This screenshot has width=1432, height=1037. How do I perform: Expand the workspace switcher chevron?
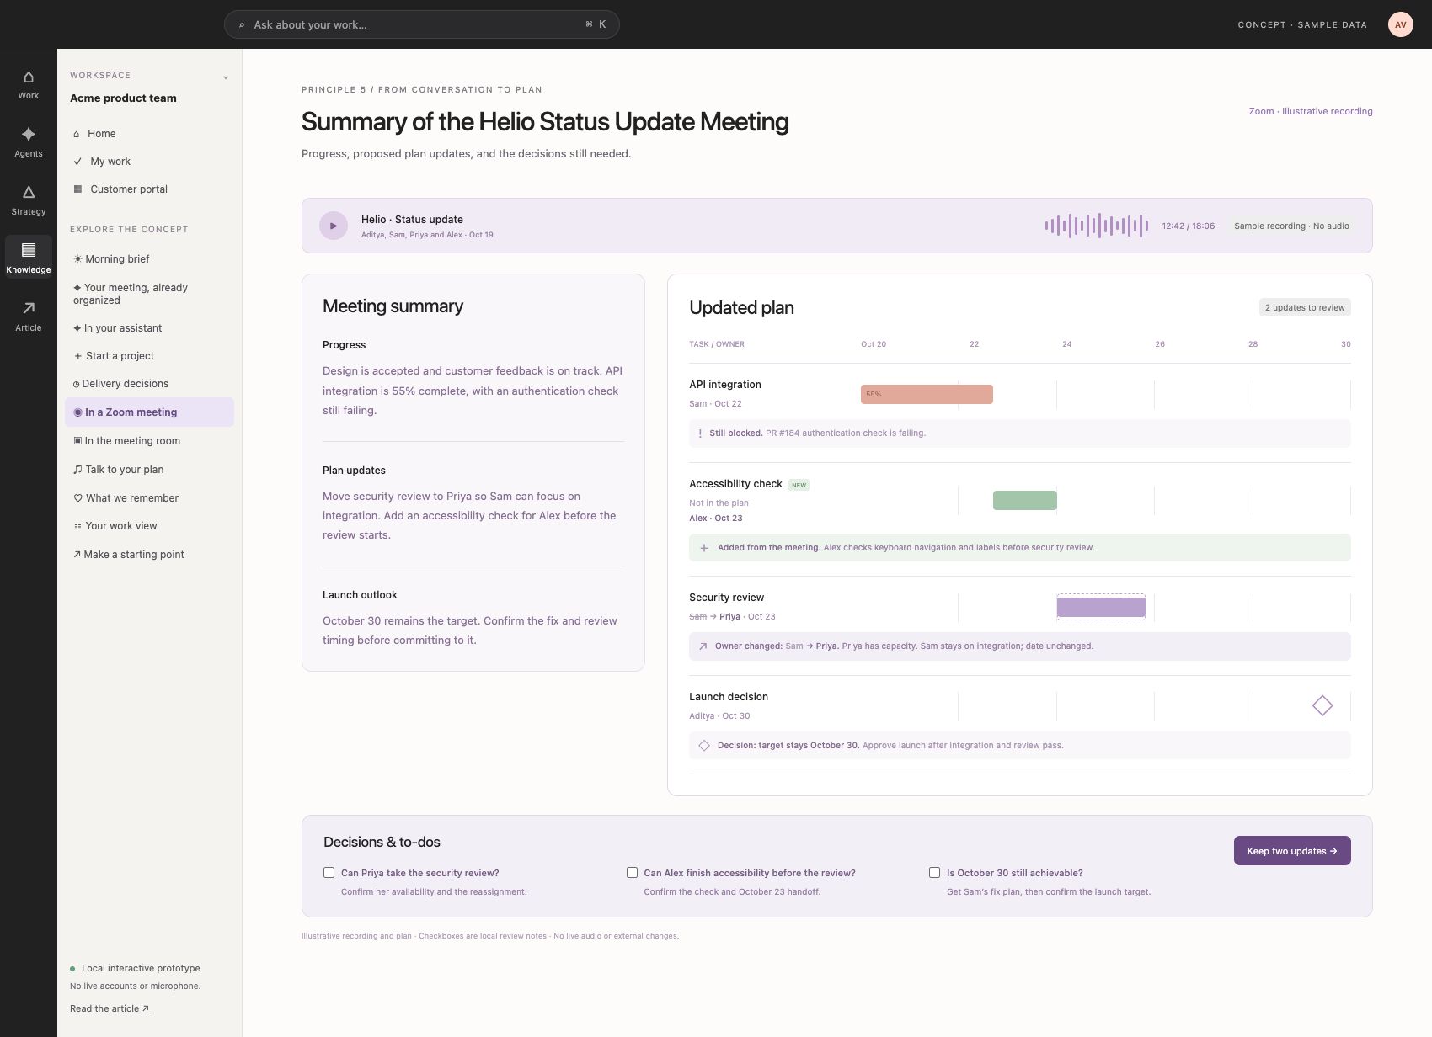pyautogui.click(x=225, y=77)
